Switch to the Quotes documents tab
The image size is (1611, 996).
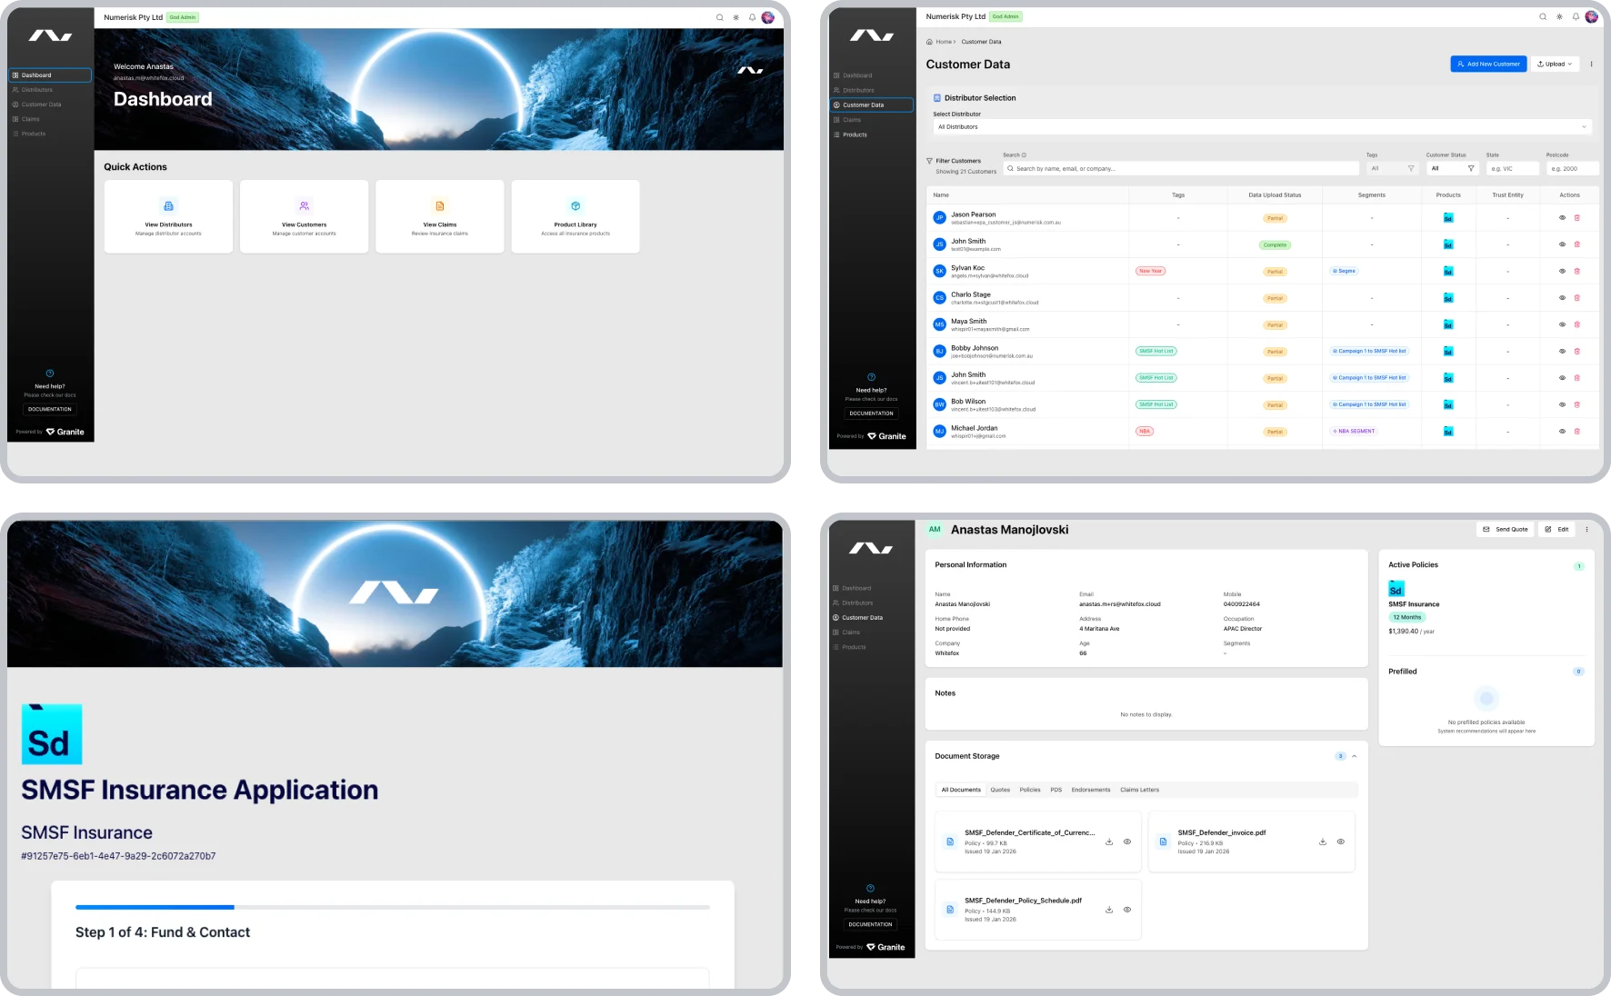point(1000,790)
